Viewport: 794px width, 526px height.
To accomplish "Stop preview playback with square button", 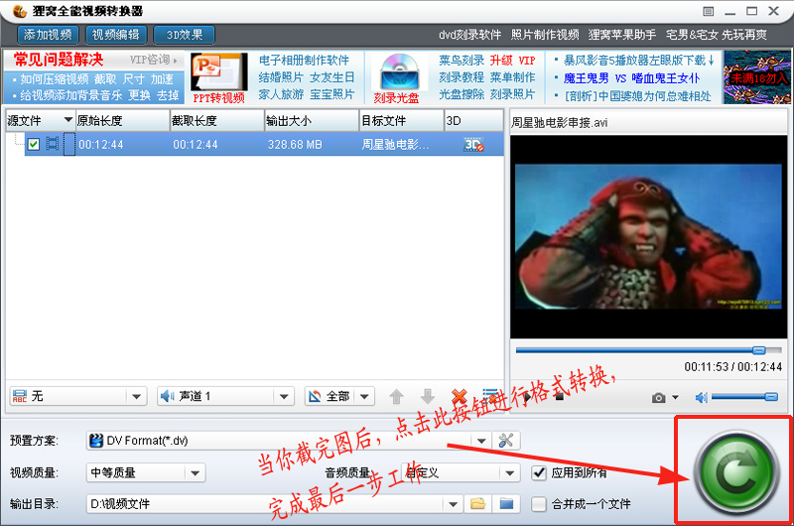I will 559,397.
